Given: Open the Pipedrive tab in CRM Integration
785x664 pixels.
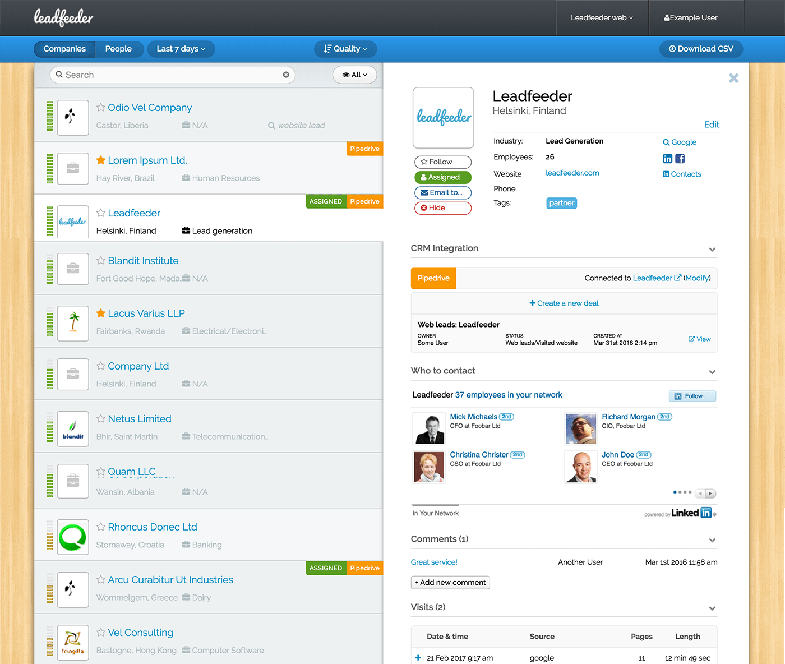Looking at the screenshot, I should pos(433,278).
